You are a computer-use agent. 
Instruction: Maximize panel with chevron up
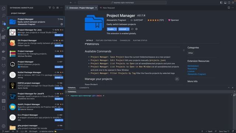229,88
